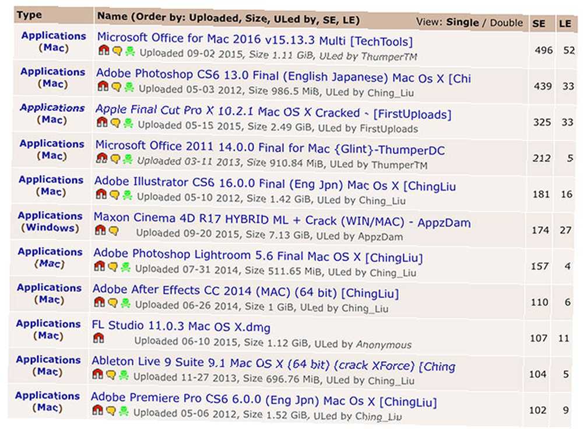Click the SE column header
The image size is (583, 429).
(x=539, y=23)
